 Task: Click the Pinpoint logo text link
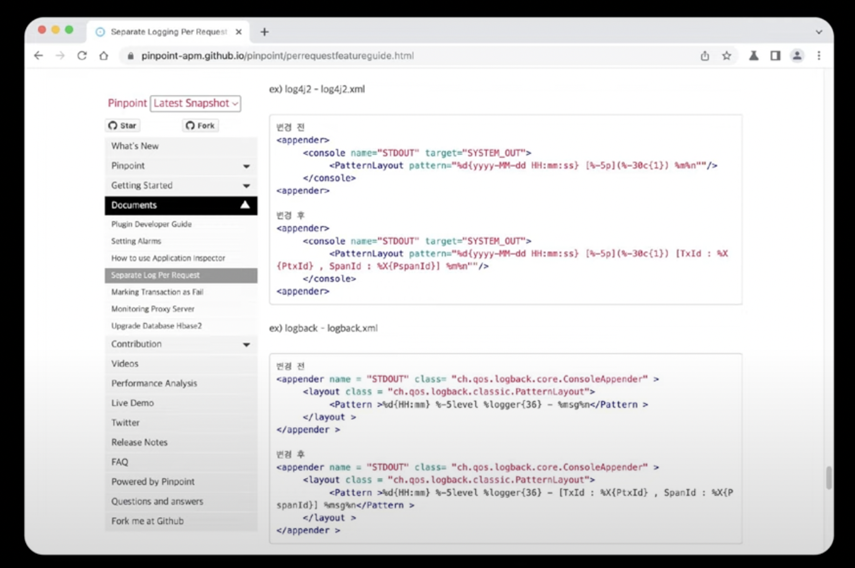pyautogui.click(x=127, y=104)
